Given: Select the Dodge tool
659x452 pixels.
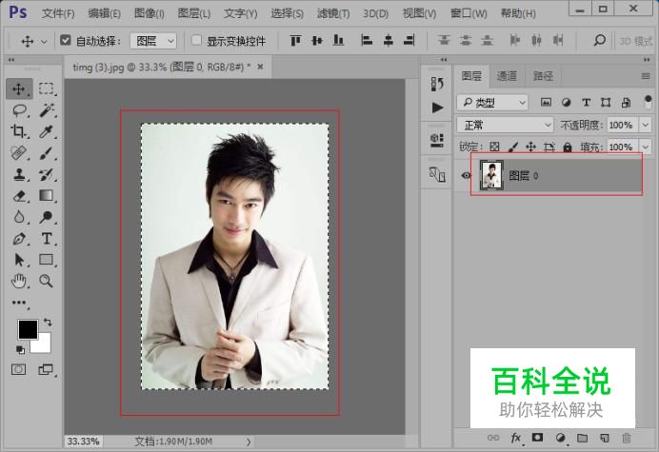Looking at the screenshot, I should [46, 217].
